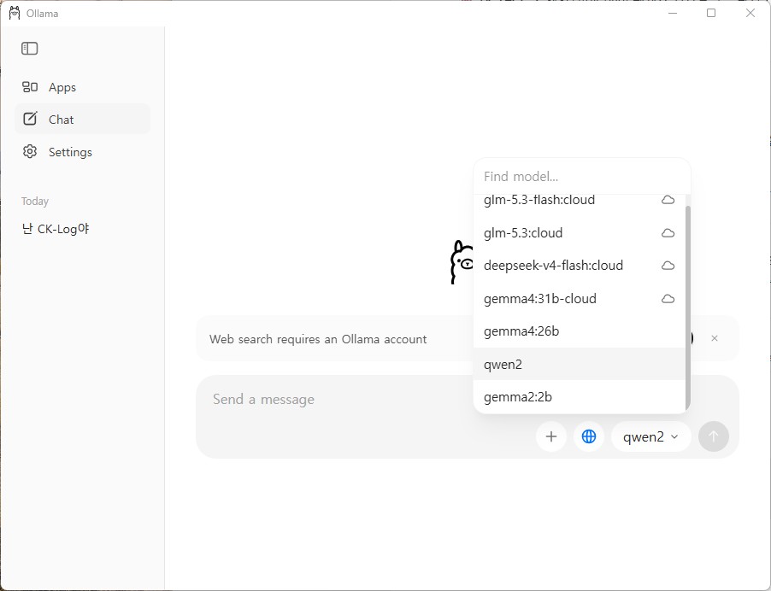The height and width of the screenshot is (591, 771).
Task: Click the Ollama llama icon in title bar
Action: [15, 14]
